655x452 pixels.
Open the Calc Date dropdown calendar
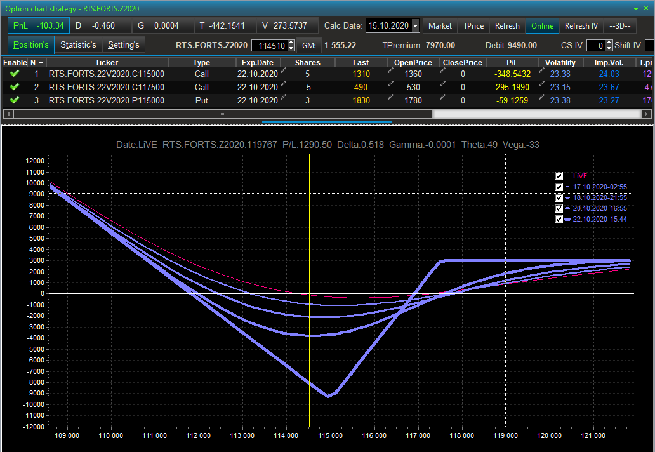(415, 26)
